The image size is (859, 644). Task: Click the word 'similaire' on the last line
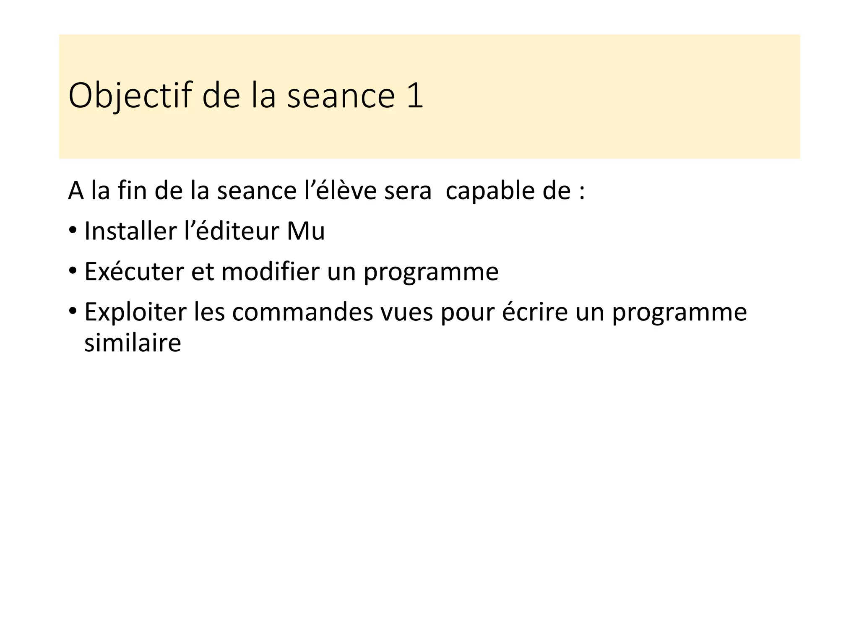pyautogui.click(x=133, y=343)
